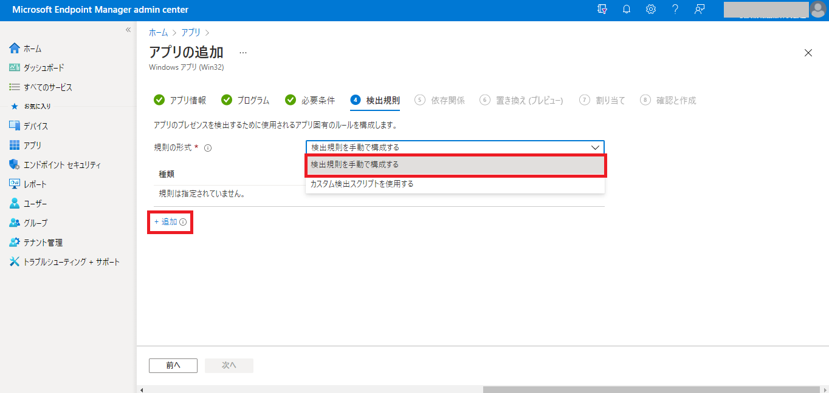The height and width of the screenshot is (393, 829).
Task: Open the 規則の形式 dropdown
Action: (x=455, y=147)
